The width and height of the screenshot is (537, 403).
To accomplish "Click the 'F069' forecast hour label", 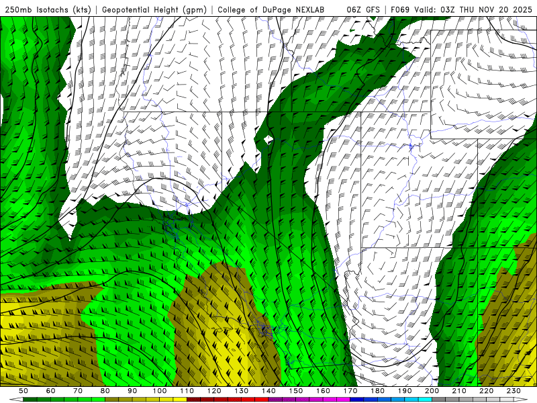I will (x=400, y=10).
